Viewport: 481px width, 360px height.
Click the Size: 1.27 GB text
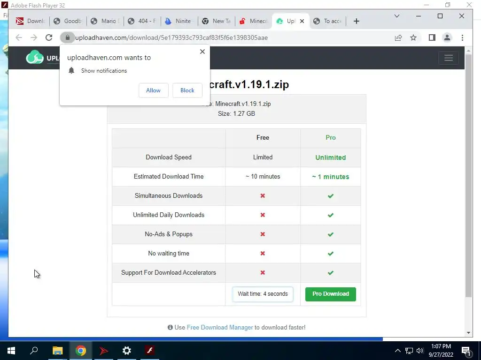237,113
